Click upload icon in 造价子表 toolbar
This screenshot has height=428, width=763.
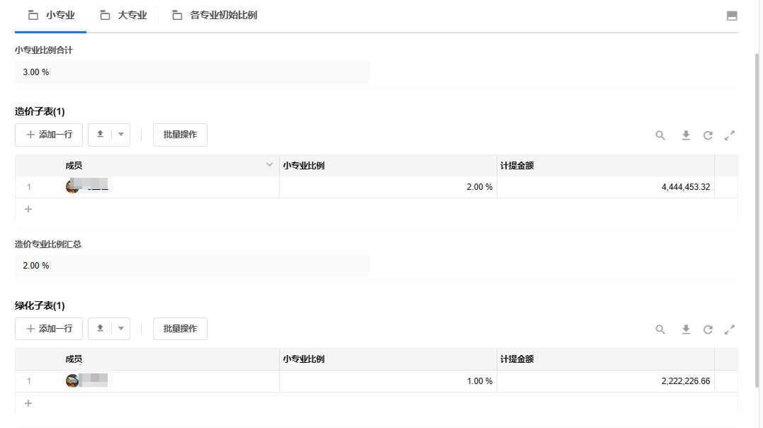pos(100,135)
